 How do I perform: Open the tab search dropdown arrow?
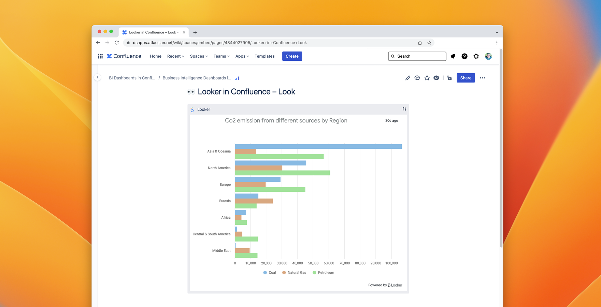tap(497, 33)
